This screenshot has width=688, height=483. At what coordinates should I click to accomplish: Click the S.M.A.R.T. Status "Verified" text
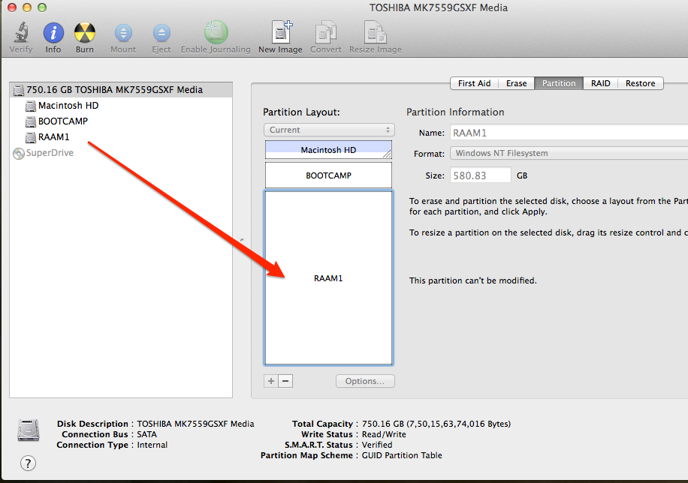[377, 445]
